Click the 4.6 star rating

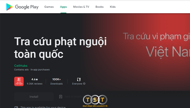tap(34, 79)
